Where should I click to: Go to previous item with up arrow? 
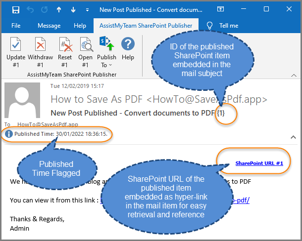[59, 9]
